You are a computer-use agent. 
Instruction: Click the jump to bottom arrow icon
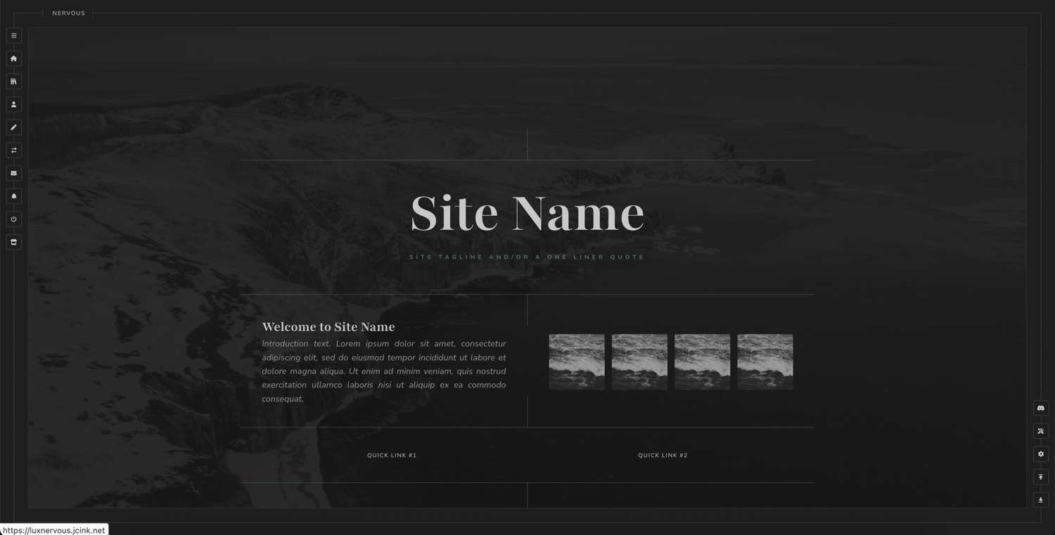click(x=1041, y=500)
